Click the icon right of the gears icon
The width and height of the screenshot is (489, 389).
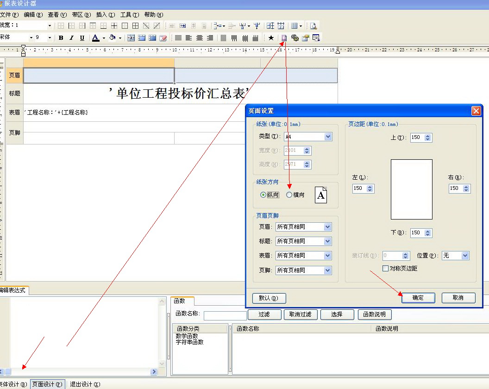click(305, 38)
